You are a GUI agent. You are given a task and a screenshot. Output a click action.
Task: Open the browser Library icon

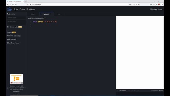point(151,4)
